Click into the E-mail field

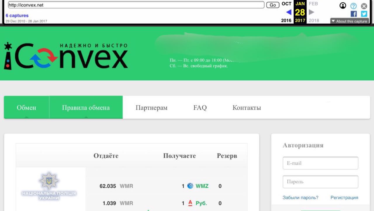[x=320, y=163]
